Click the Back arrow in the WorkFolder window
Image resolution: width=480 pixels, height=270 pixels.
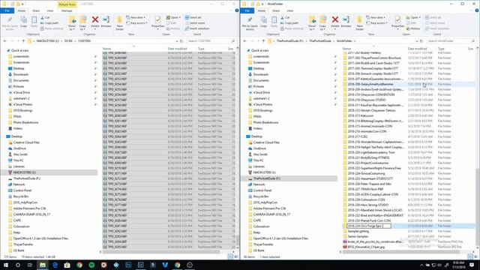(x=245, y=40)
